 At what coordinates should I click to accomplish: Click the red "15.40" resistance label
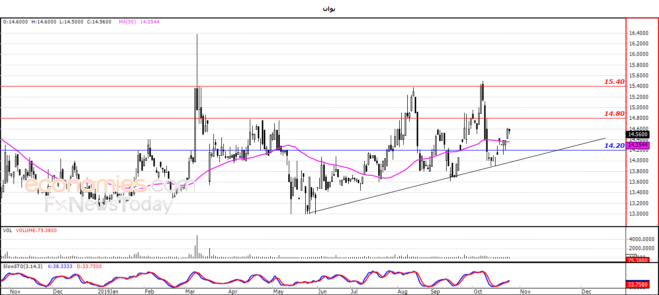click(614, 81)
